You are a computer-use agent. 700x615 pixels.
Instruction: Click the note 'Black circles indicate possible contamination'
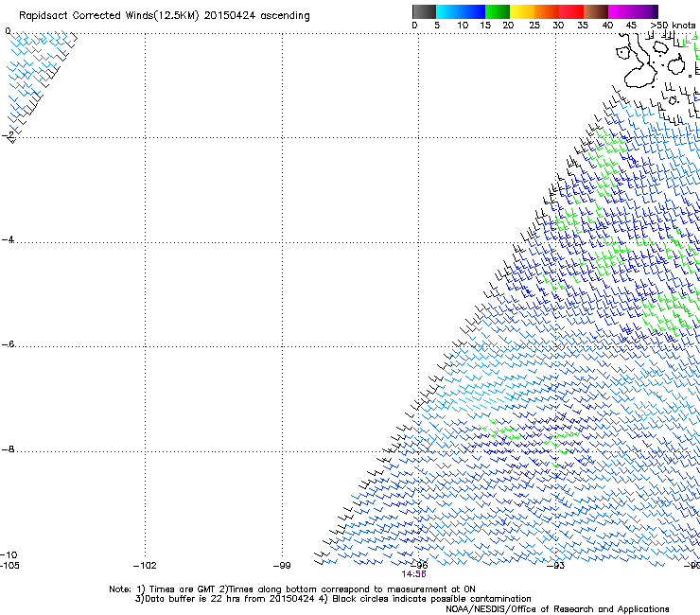[x=431, y=599]
